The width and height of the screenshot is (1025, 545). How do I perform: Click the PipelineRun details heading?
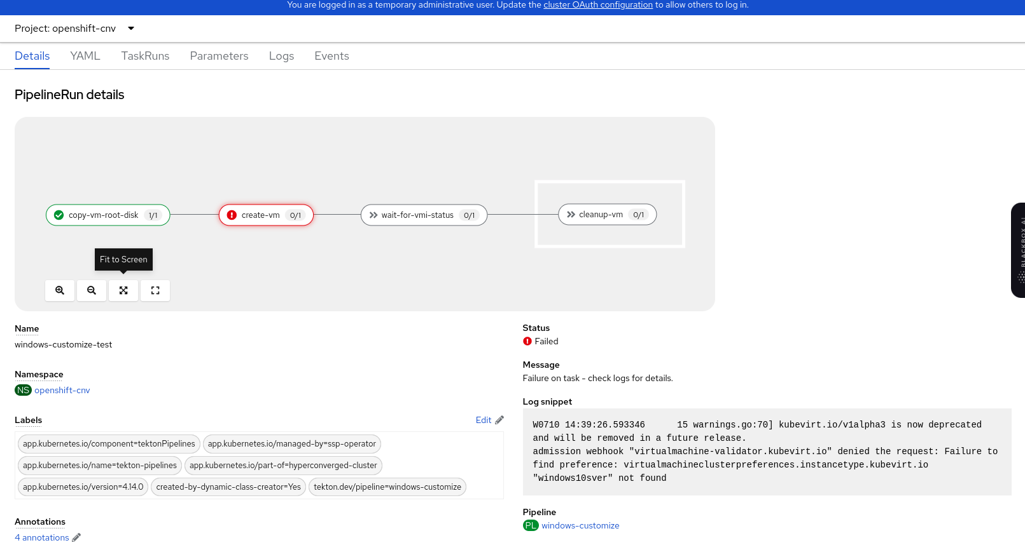(x=69, y=95)
